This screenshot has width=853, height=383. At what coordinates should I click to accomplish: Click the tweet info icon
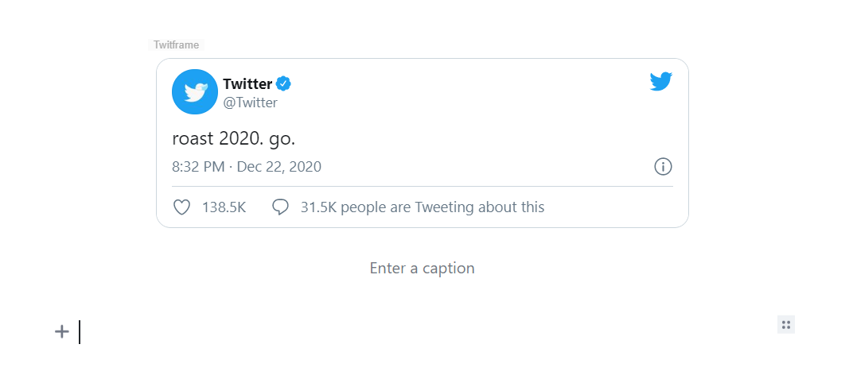tap(663, 167)
